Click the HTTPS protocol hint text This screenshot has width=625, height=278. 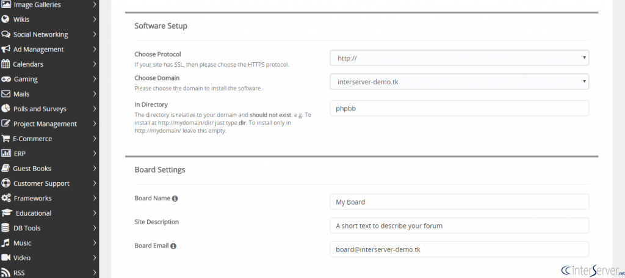coord(212,64)
